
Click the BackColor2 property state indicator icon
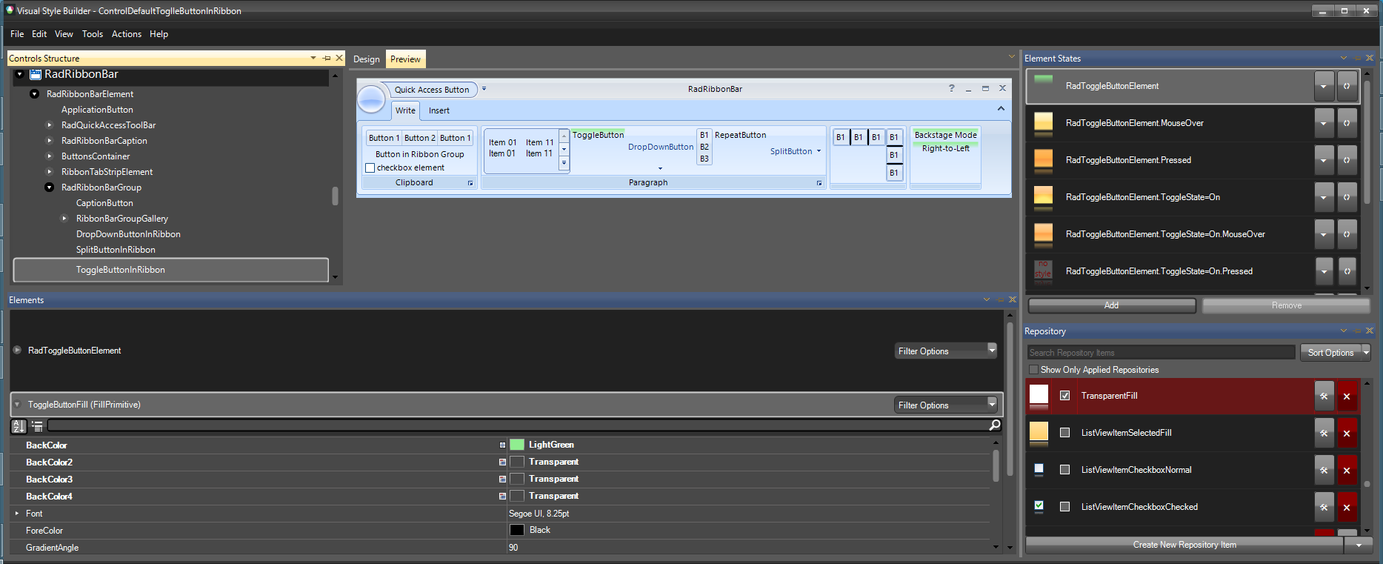[x=502, y=462]
